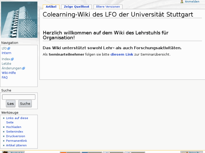Open the Index navigation link
The image size is (205, 153).
point(6,59)
